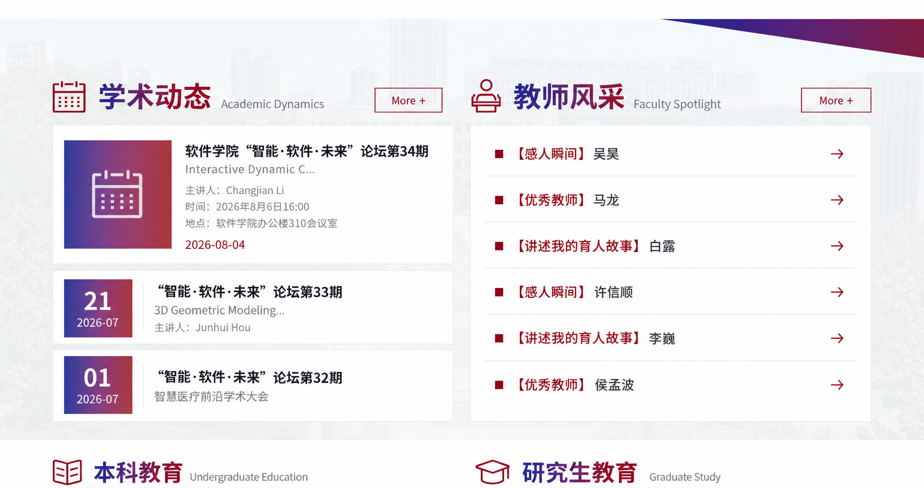Open the 论坛第32期 event title
Image resolution: width=924 pixels, height=488 pixels.
[249, 377]
